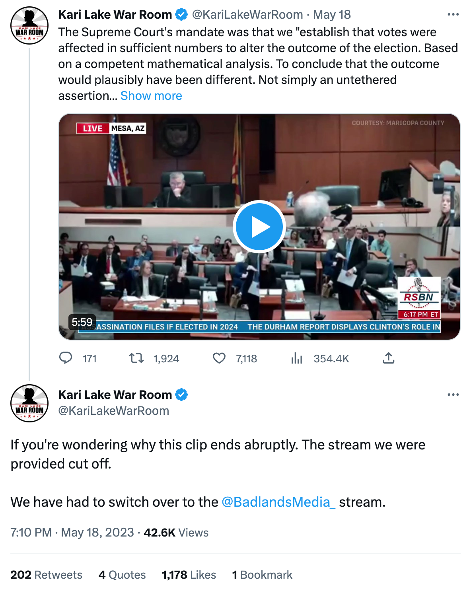This screenshot has width=471, height=595.
Task: Click the May 18 date of first tweet
Action: 332,15
